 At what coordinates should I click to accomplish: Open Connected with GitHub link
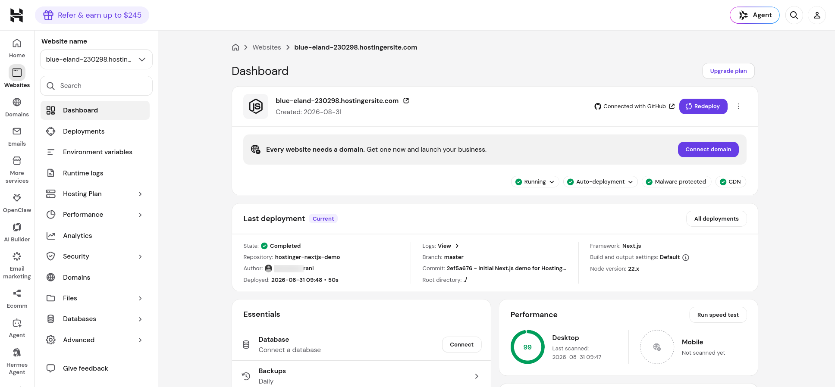point(634,106)
